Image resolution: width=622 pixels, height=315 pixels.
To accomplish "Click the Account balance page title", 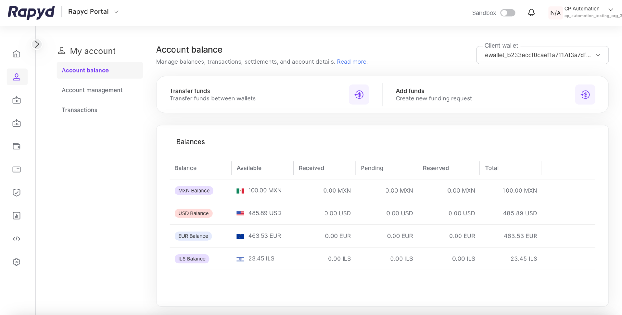I will pos(189,50).
